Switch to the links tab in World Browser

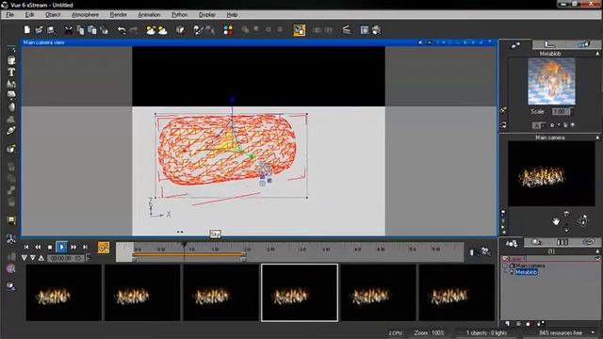point(588,242)
